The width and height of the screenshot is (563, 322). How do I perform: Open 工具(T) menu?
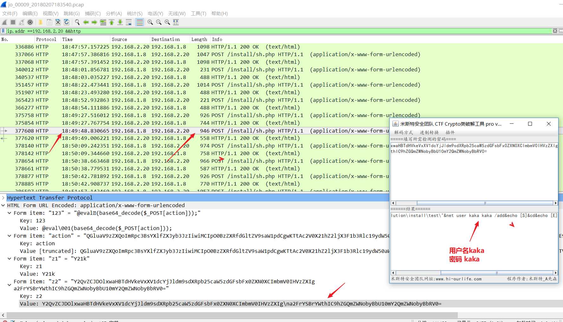(198, 14)
